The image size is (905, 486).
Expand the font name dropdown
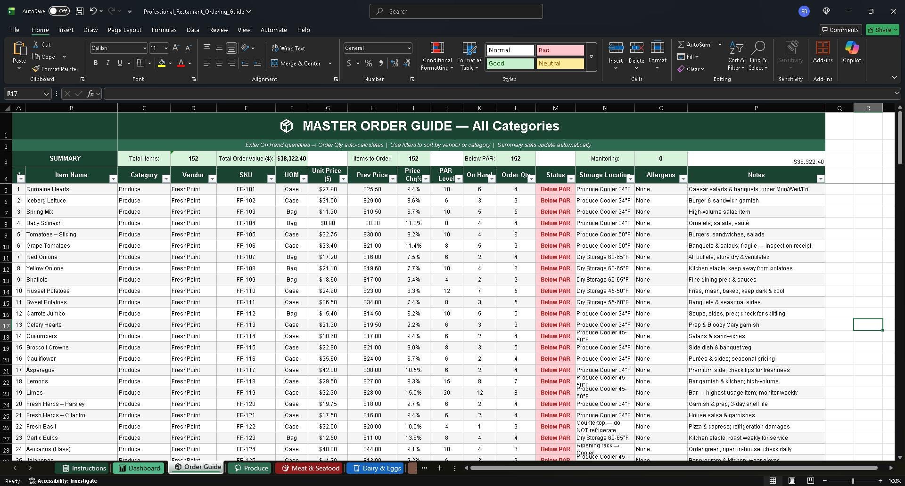[144, 48]
